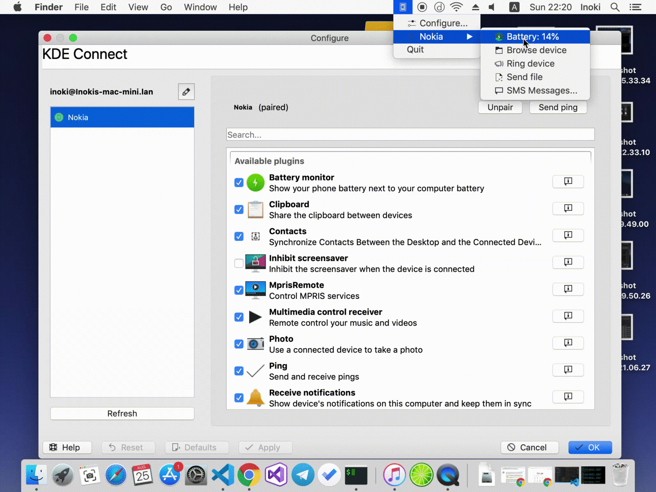Select Nokia in the device list
Viewport: 656px width, 492px height.
pos(122,117)
